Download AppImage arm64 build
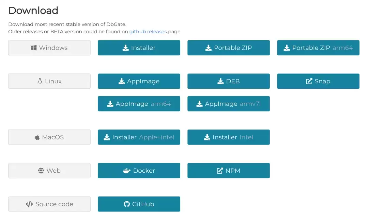368x222 pixels. (139, 104)
